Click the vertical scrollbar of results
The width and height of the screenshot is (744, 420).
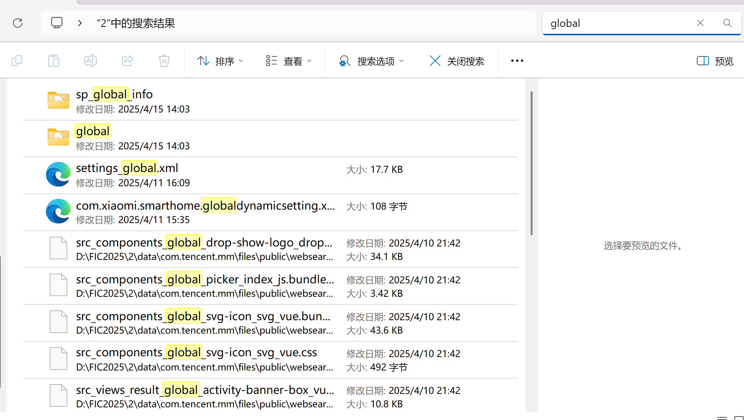[x=531, y=163]
